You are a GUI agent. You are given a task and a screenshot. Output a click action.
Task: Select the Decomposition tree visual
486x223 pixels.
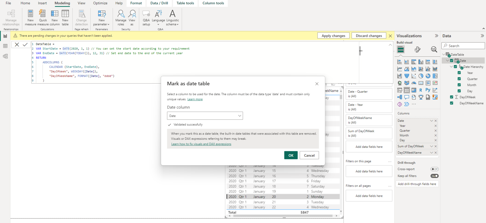coord(400,97)
